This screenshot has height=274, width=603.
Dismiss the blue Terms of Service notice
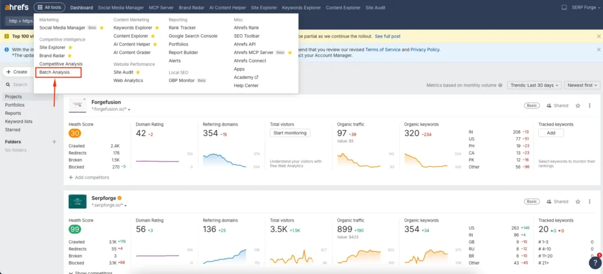598,50
